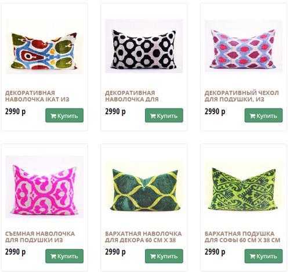The width and height of the screenshot is (290, 272).
Task: Click cart icon for pink-blue ikat pillow cover
Action: [252, 116]
